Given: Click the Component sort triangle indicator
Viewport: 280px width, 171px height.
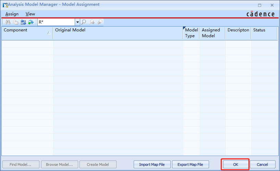Looking at the screenshot, I should click(49, 33).
